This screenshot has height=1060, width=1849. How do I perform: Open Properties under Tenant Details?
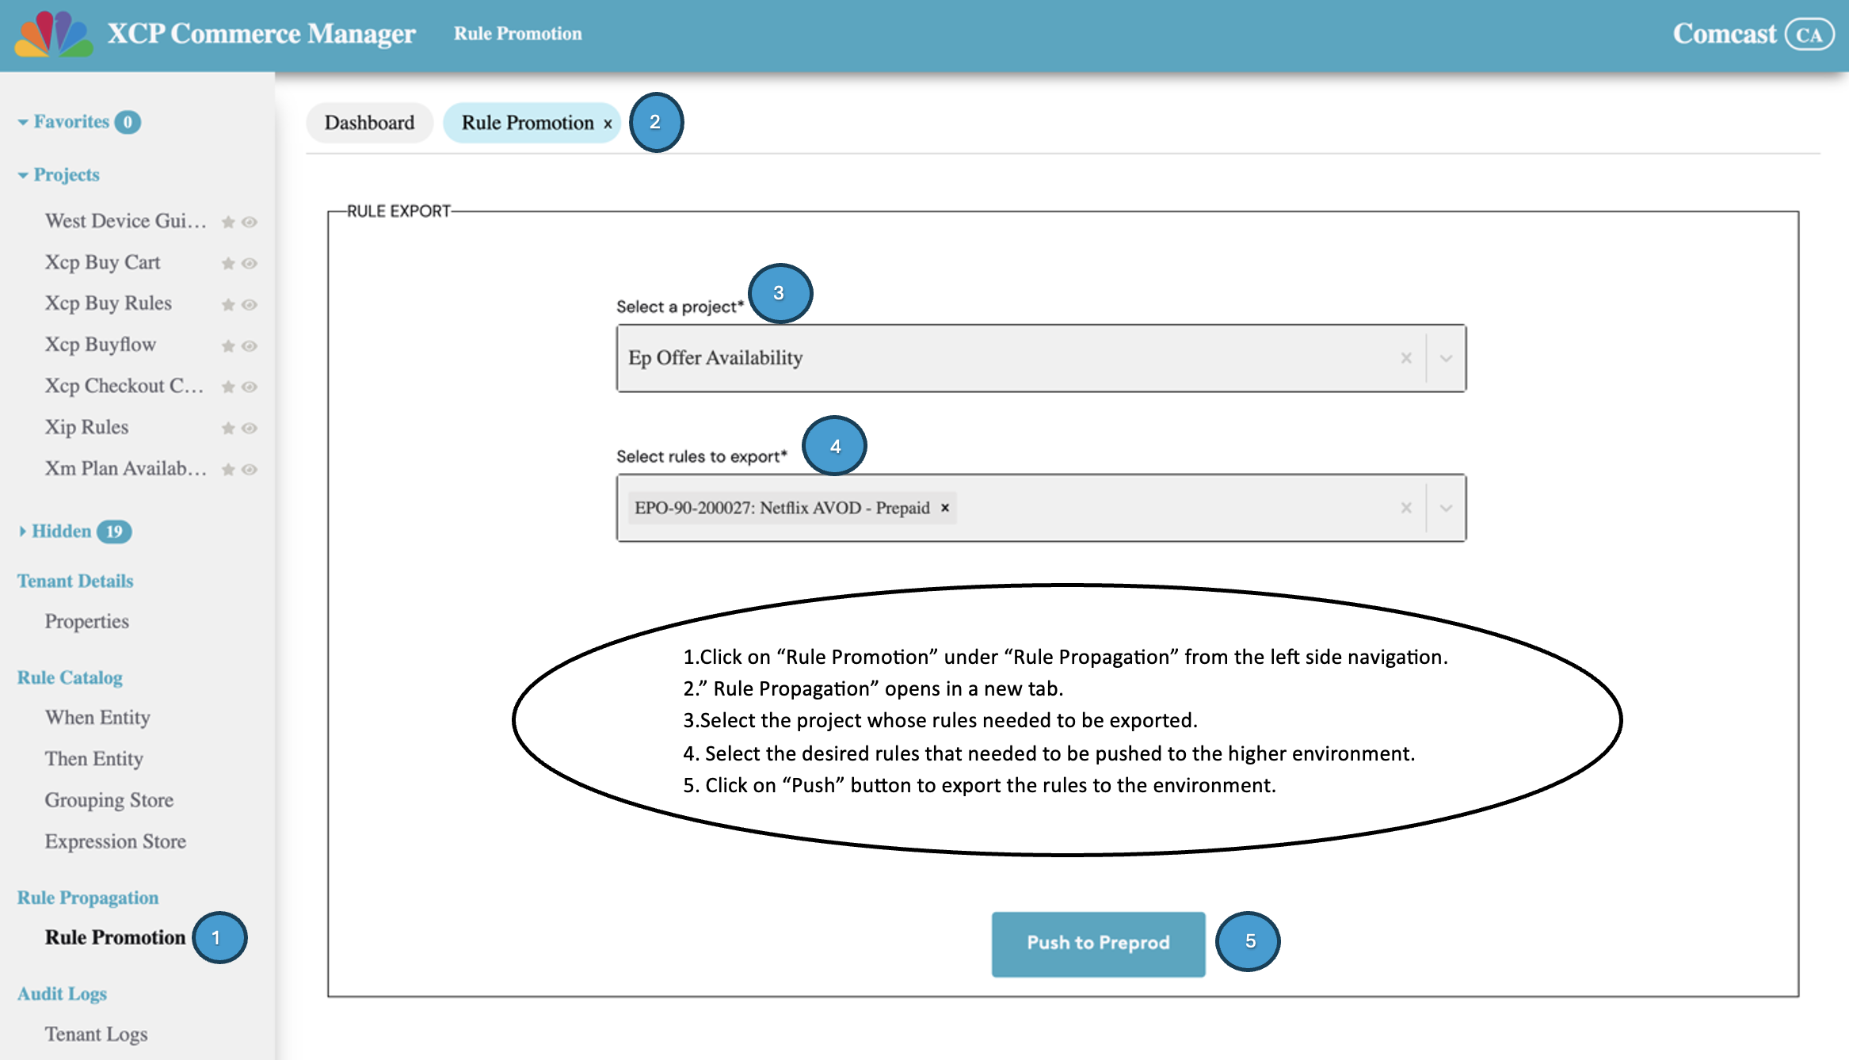(x=86, y=622)
